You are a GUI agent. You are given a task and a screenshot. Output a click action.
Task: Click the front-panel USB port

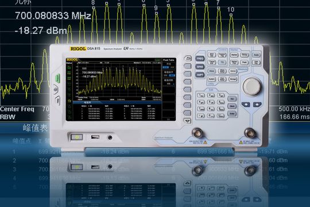(95, 137)
